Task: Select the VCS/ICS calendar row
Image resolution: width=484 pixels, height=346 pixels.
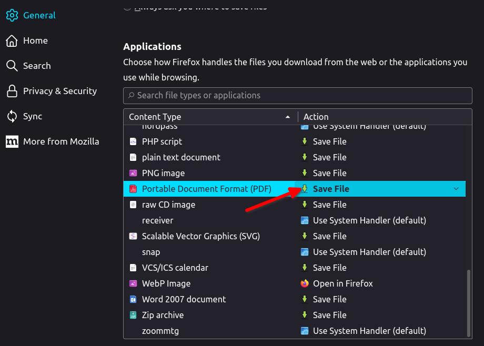Action: click(x=295, y=268)
